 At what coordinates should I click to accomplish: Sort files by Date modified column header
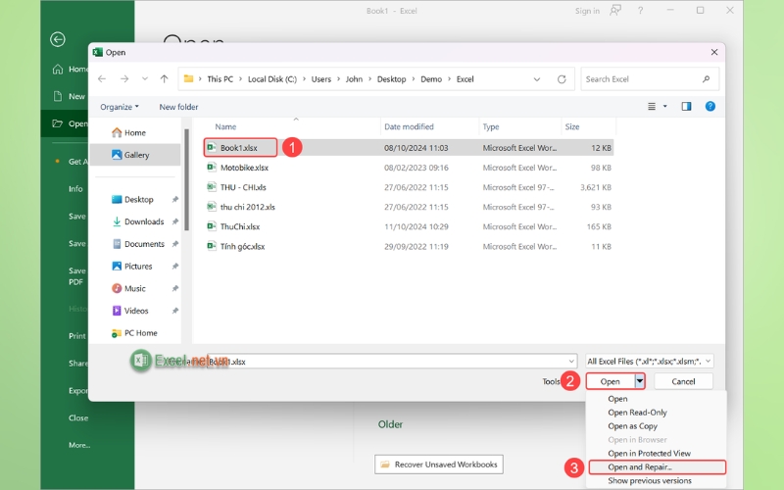point(409,126)
